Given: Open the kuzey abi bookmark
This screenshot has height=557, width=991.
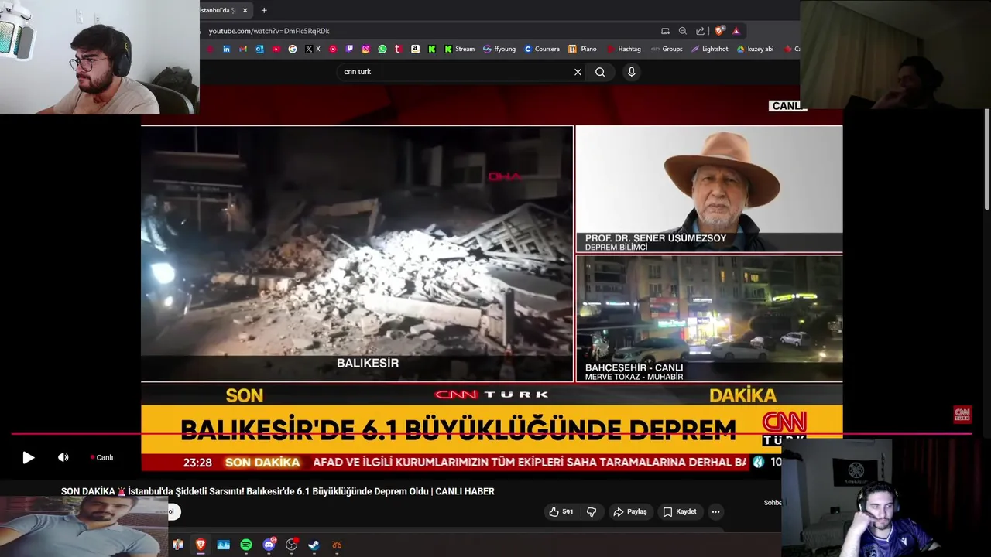Looking at the screenshot, I should click(755, 49).
